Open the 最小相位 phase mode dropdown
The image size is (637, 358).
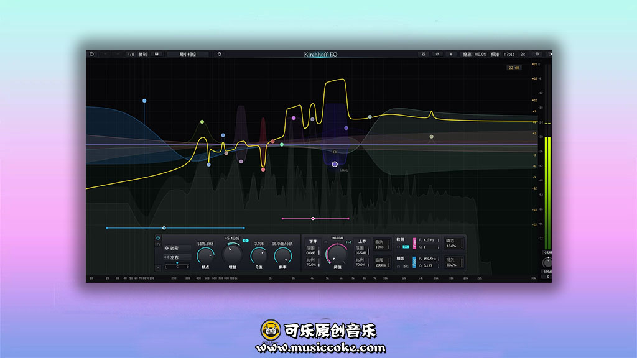[188, 54]
